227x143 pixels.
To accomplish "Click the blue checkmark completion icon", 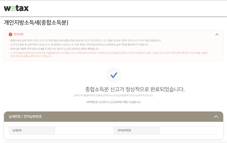I will [x=113, y=75].
